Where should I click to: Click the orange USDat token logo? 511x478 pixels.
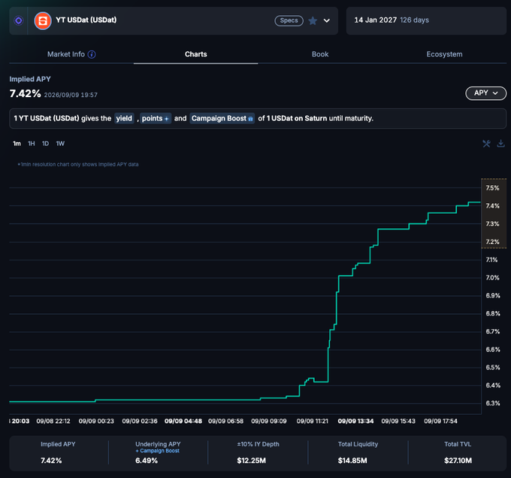coord(43,21)
